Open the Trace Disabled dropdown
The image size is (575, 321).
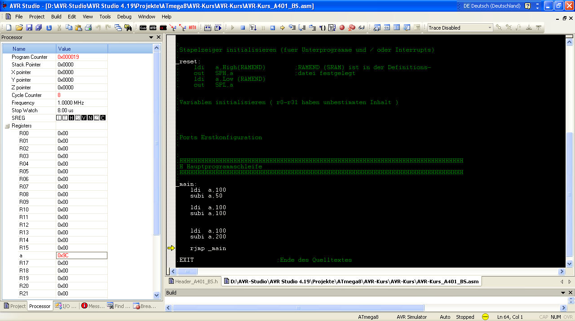click(x=490, y=28)
